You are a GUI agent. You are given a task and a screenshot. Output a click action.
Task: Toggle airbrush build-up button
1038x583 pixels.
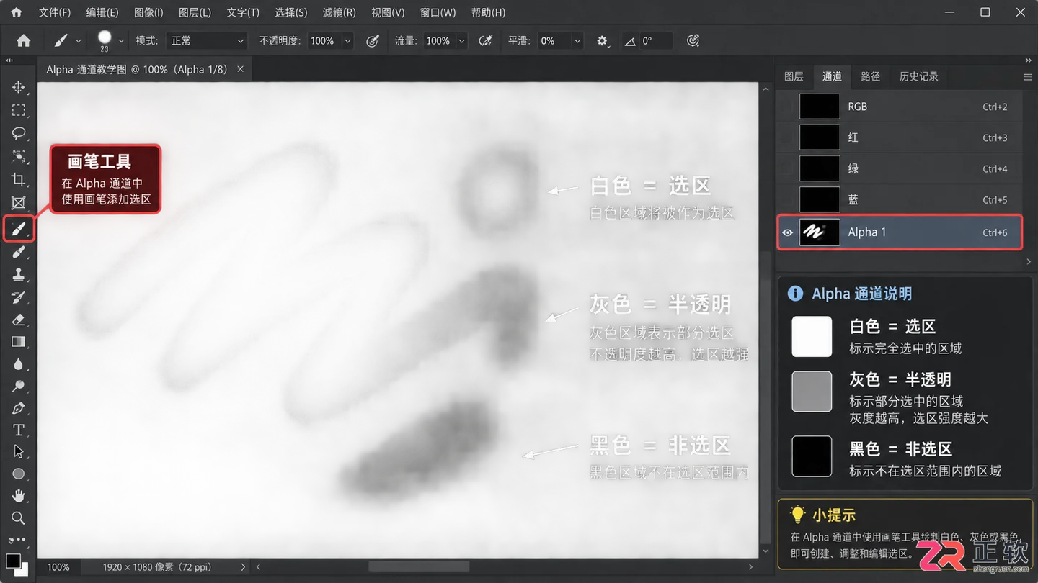[486, 41]
